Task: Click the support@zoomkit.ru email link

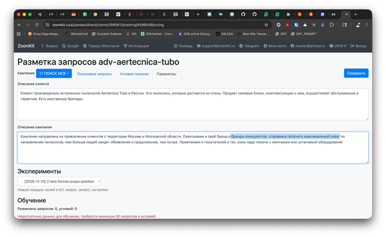Action: coord(216,46)
